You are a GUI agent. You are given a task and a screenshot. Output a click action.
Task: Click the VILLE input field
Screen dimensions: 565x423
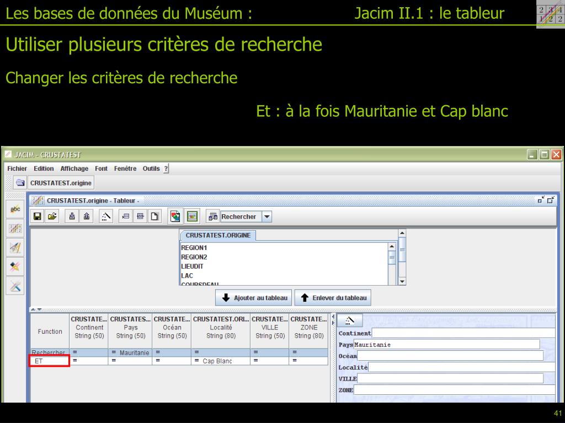pyautogui.click(x=450, y=378)
